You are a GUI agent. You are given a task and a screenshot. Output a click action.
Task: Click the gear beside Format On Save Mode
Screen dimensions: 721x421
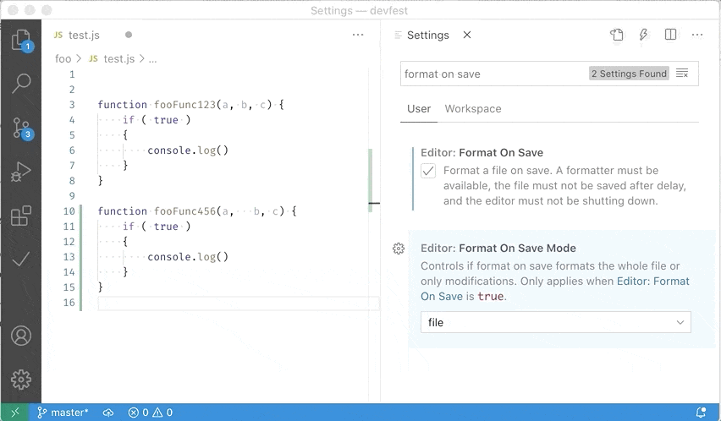(399, 249)
